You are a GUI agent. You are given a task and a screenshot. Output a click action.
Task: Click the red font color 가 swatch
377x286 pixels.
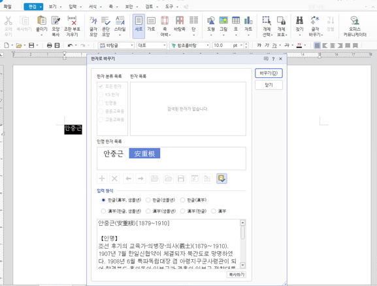[299, 45]
